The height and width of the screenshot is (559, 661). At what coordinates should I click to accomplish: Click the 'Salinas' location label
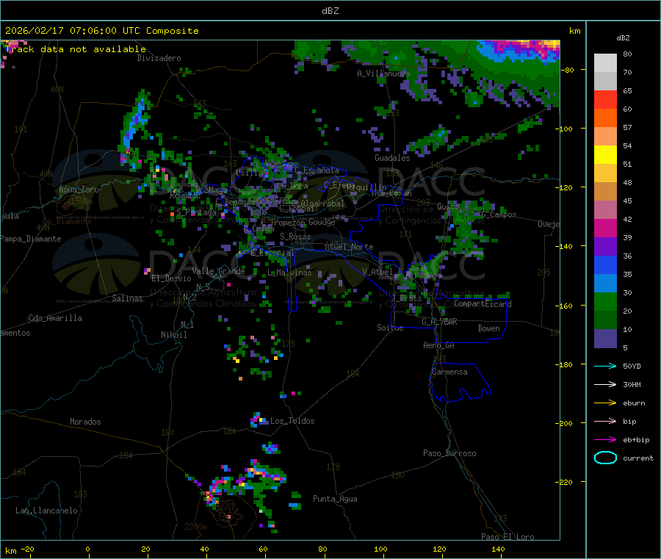(x=127, y=298)
